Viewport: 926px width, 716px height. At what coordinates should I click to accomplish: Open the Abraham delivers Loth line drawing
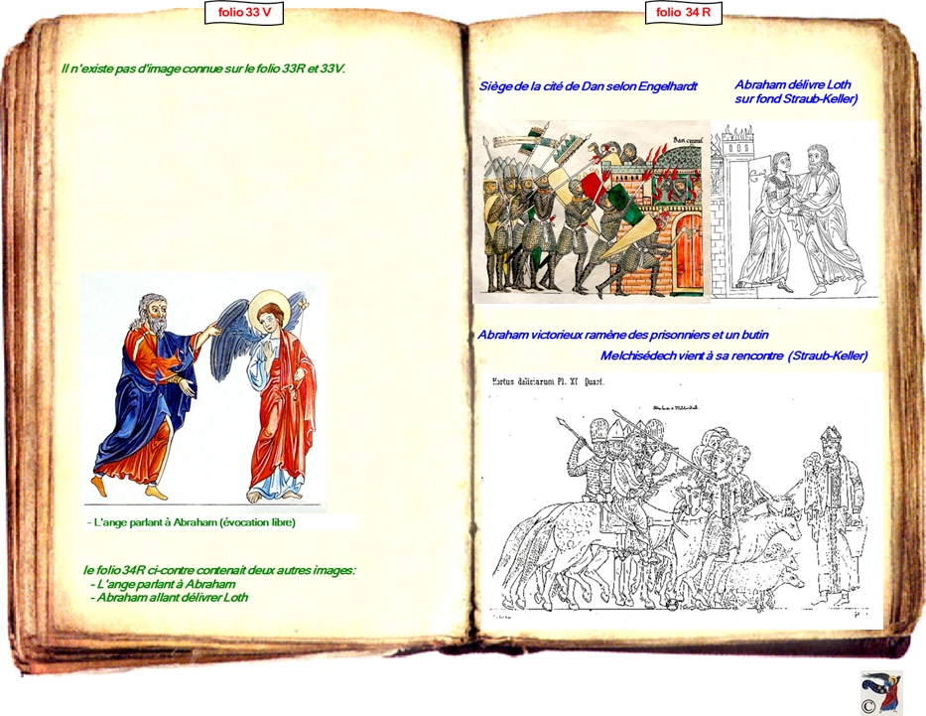[794, 214]
